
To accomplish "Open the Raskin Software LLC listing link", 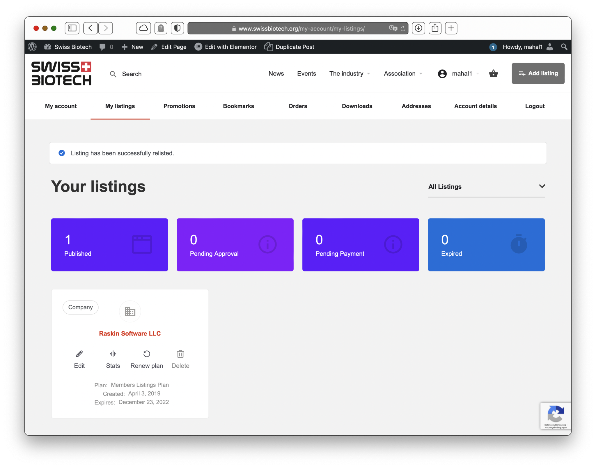I will tap(130, 333).
